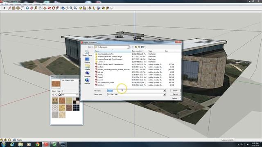
Task: Open the Camera menu
Action: tap(18, 4)
